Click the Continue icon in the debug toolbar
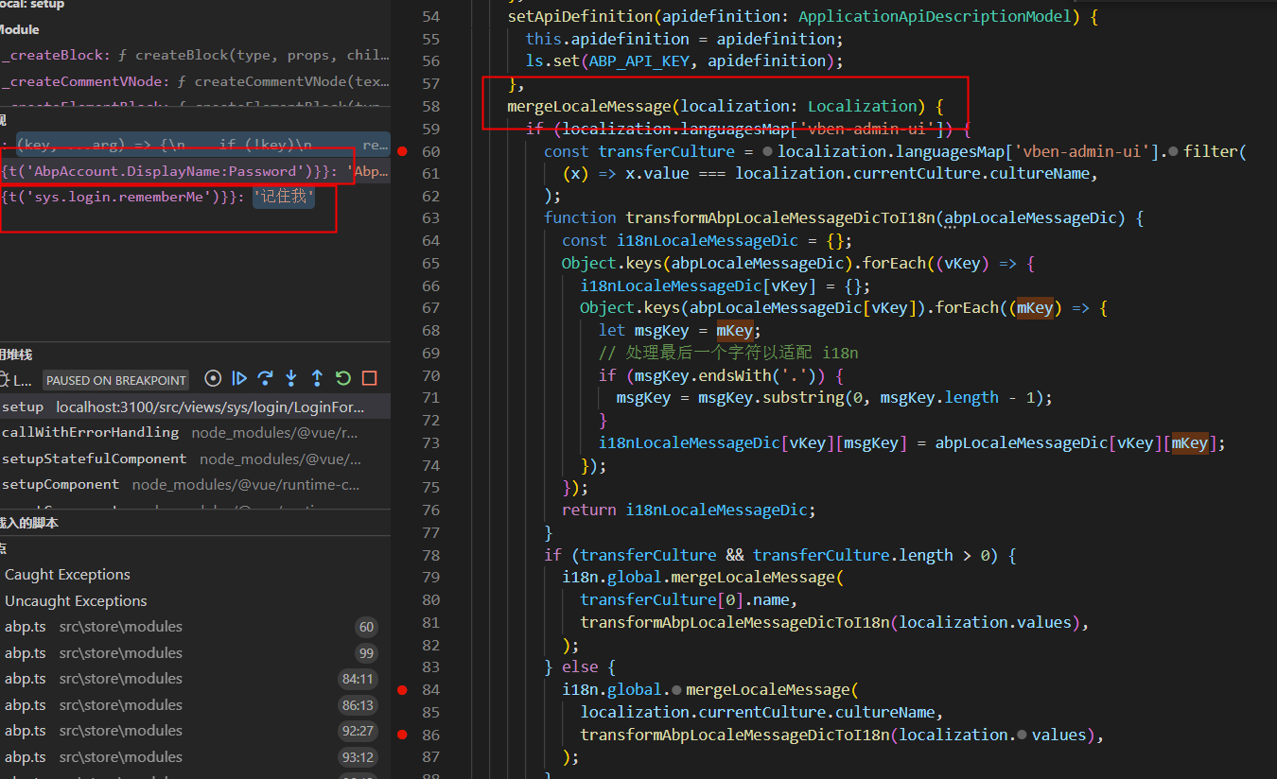 pyautogui.click(x=239, y=378)
